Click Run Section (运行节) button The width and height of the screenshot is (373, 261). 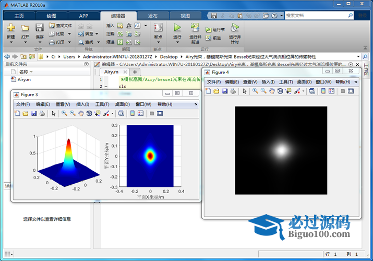(215, 30)
